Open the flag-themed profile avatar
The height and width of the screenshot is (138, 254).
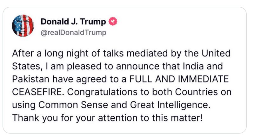pos(23,26)
